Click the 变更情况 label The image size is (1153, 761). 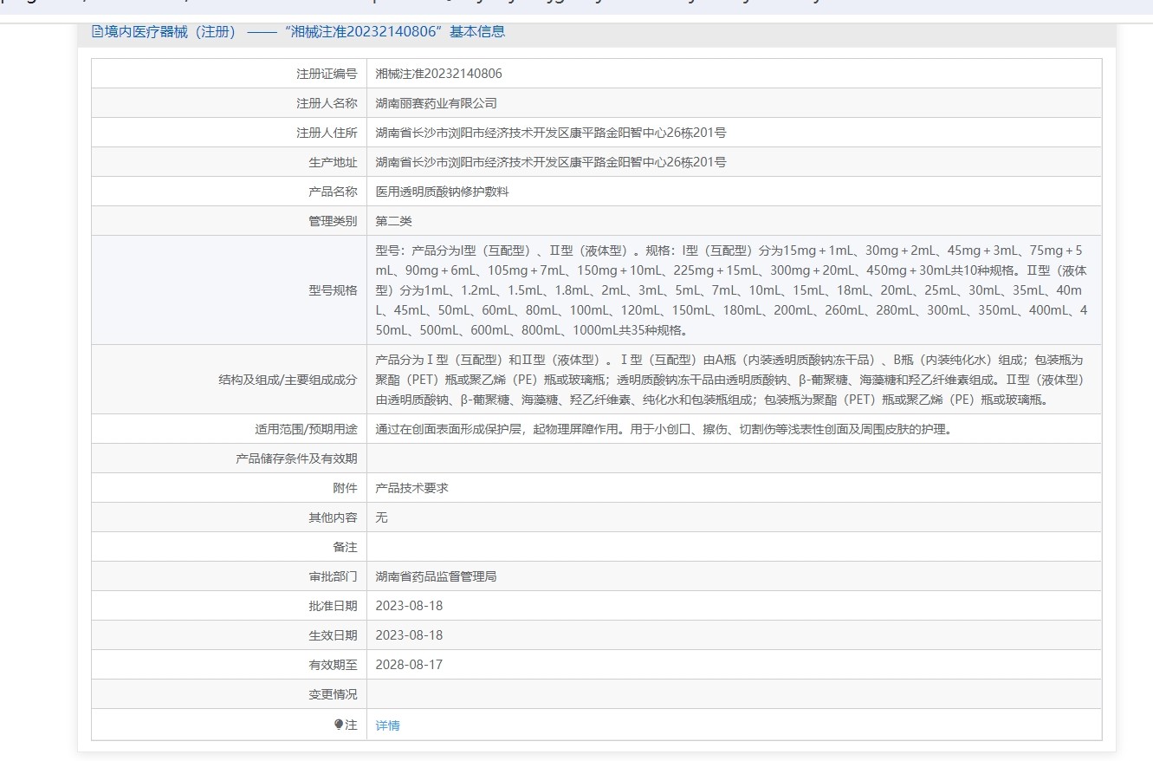tap(333, 694)
